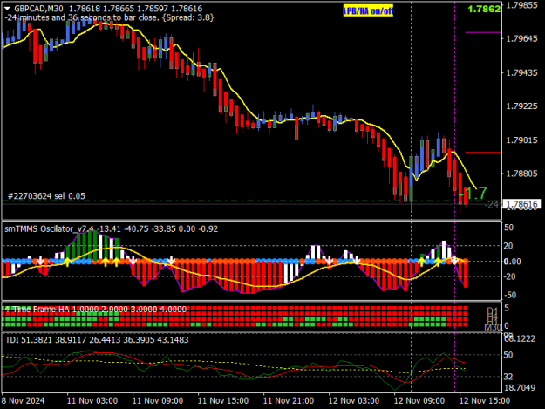
Task: Click the TDI scale value 18.7049
Action: pos(520,387)
